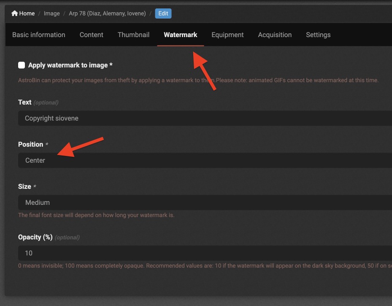This screenshot has width=392, height=306.
Task: Click the Opacity field showing 10
Action: (x=205, y=253)
